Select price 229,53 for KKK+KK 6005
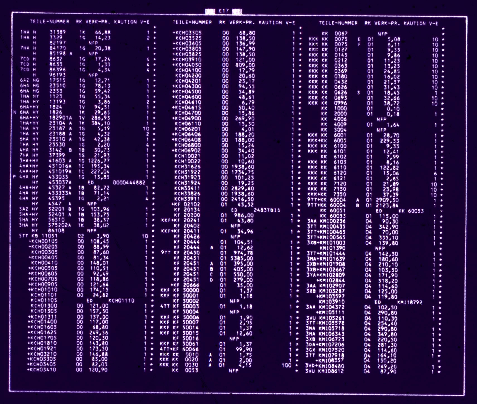 click(x=390, y=141)
